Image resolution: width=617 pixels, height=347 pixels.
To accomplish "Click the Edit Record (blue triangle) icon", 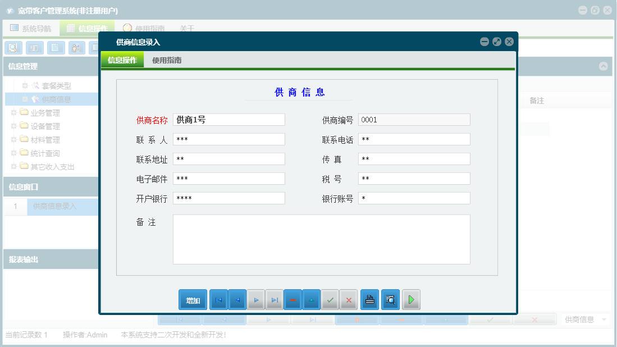I will [311, 299].
